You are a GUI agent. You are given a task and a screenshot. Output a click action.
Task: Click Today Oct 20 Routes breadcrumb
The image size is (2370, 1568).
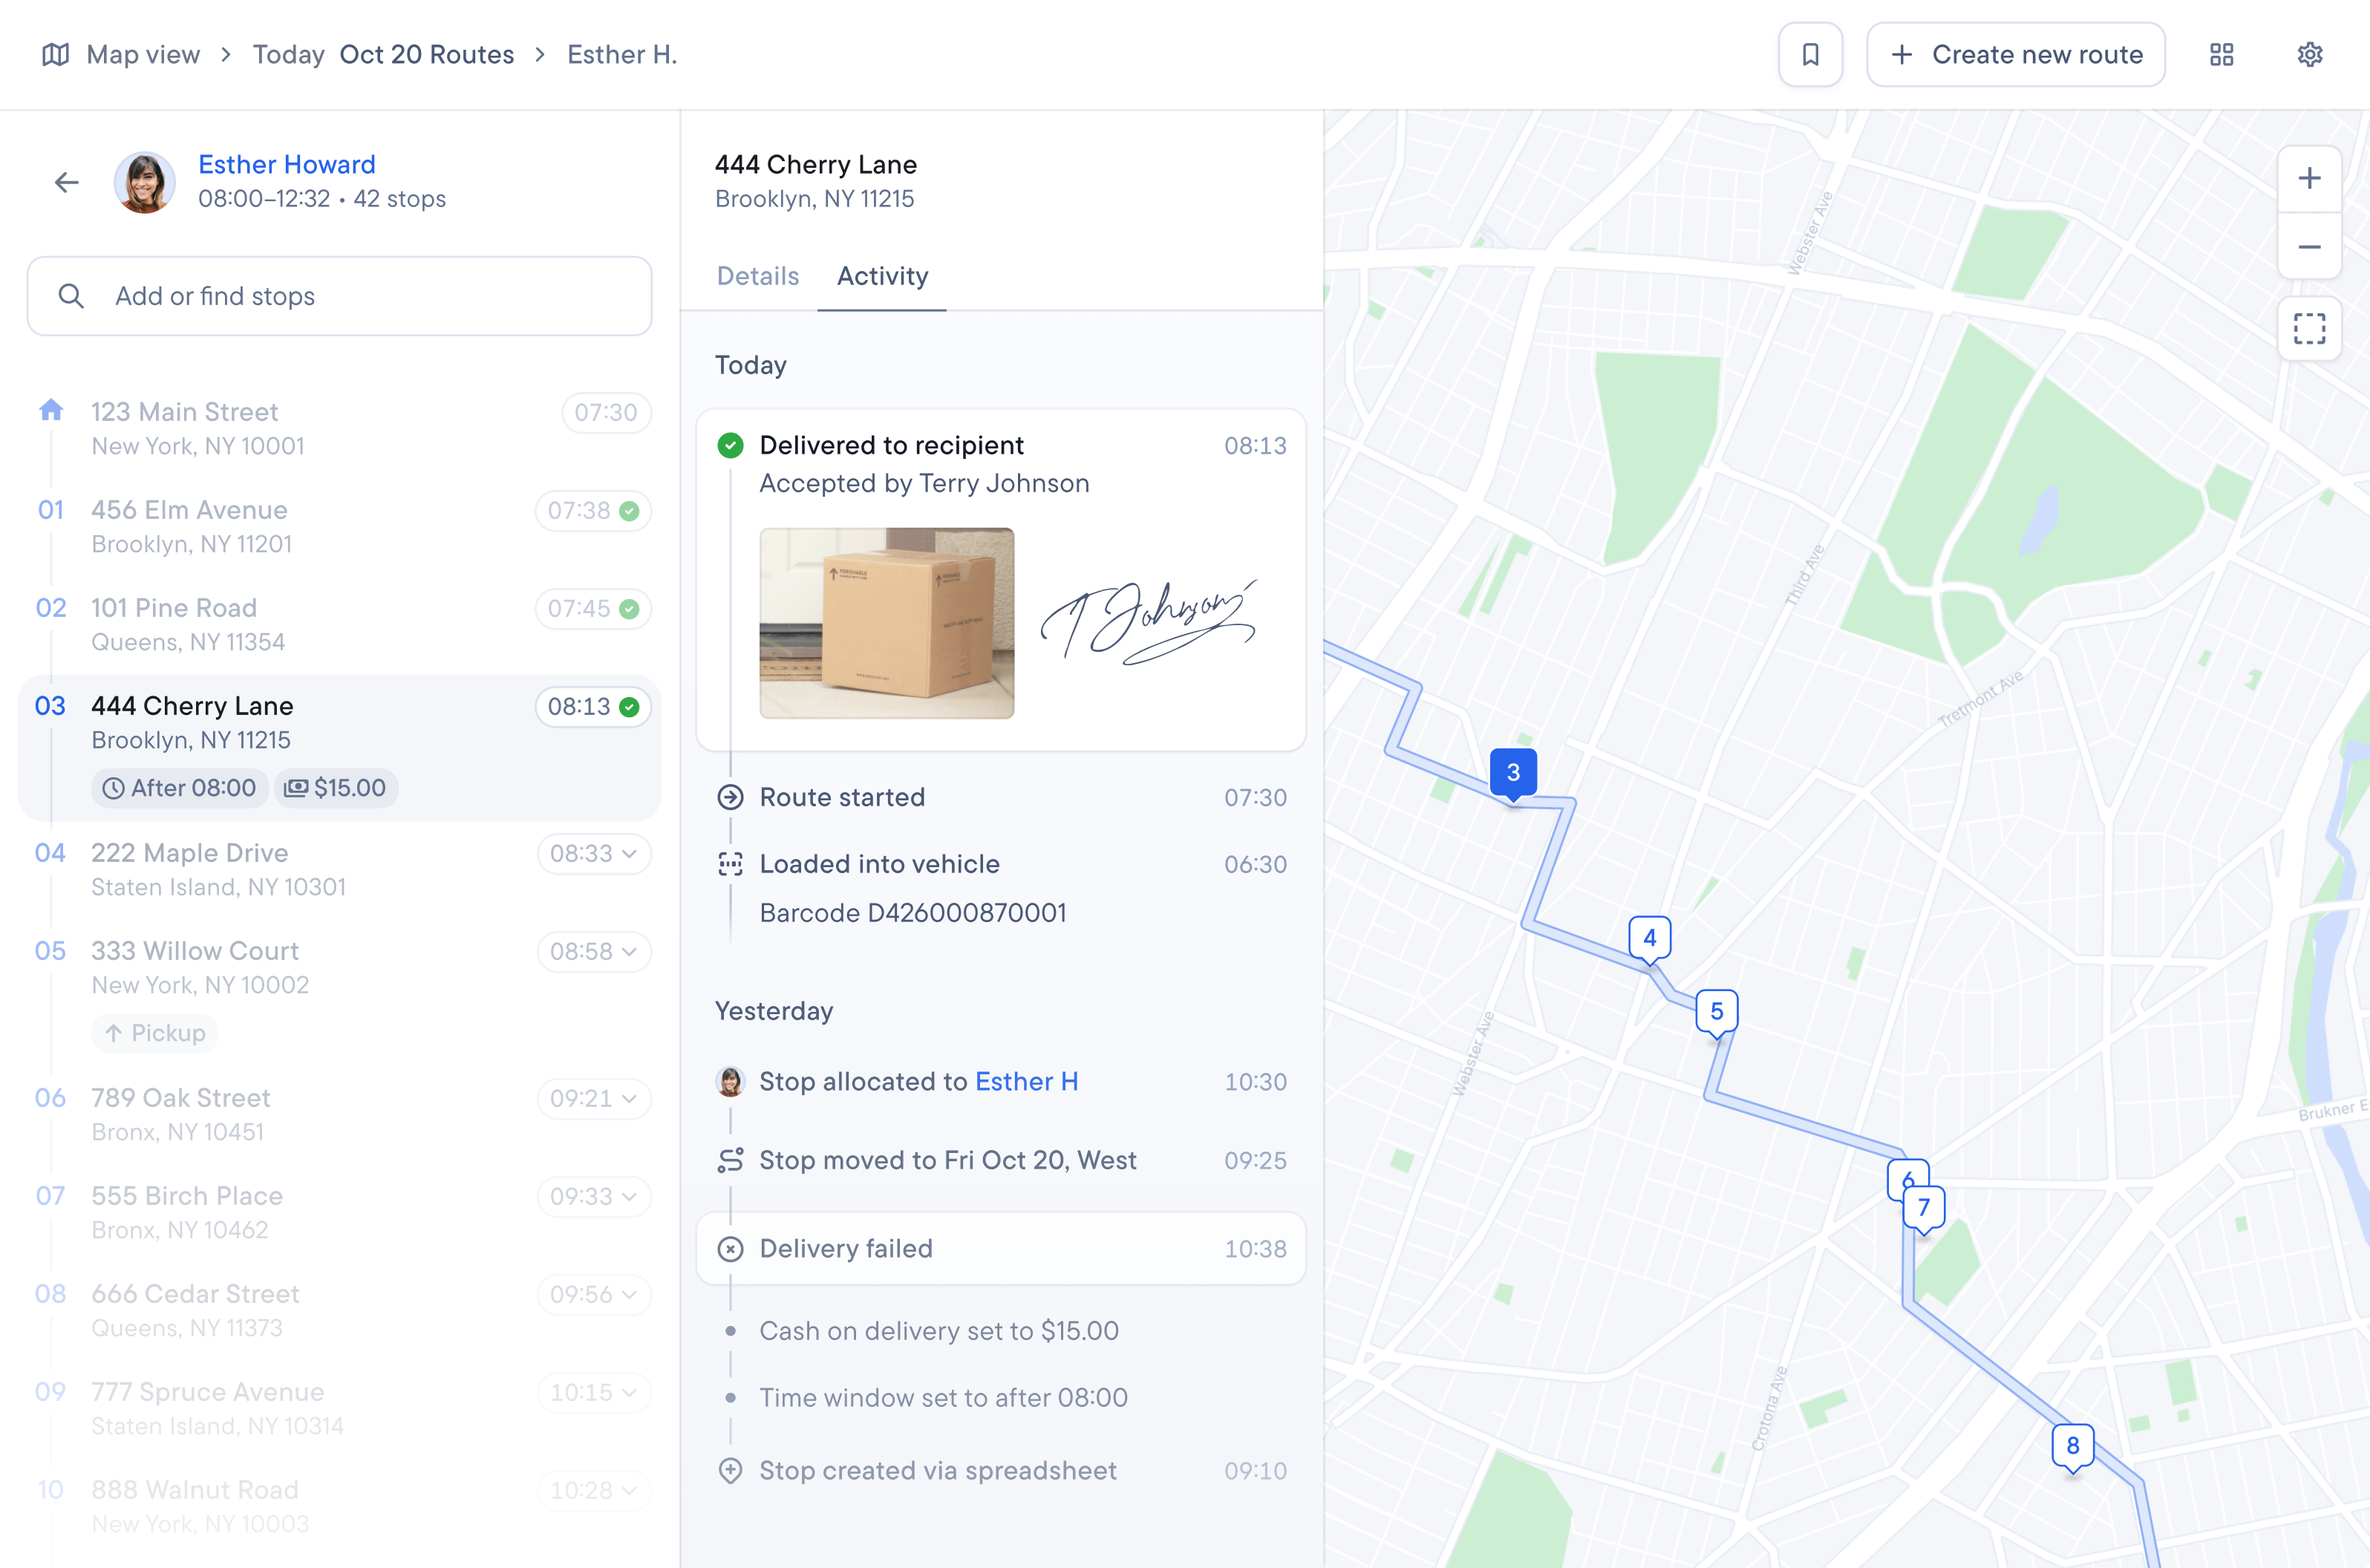tap(383, 54)
